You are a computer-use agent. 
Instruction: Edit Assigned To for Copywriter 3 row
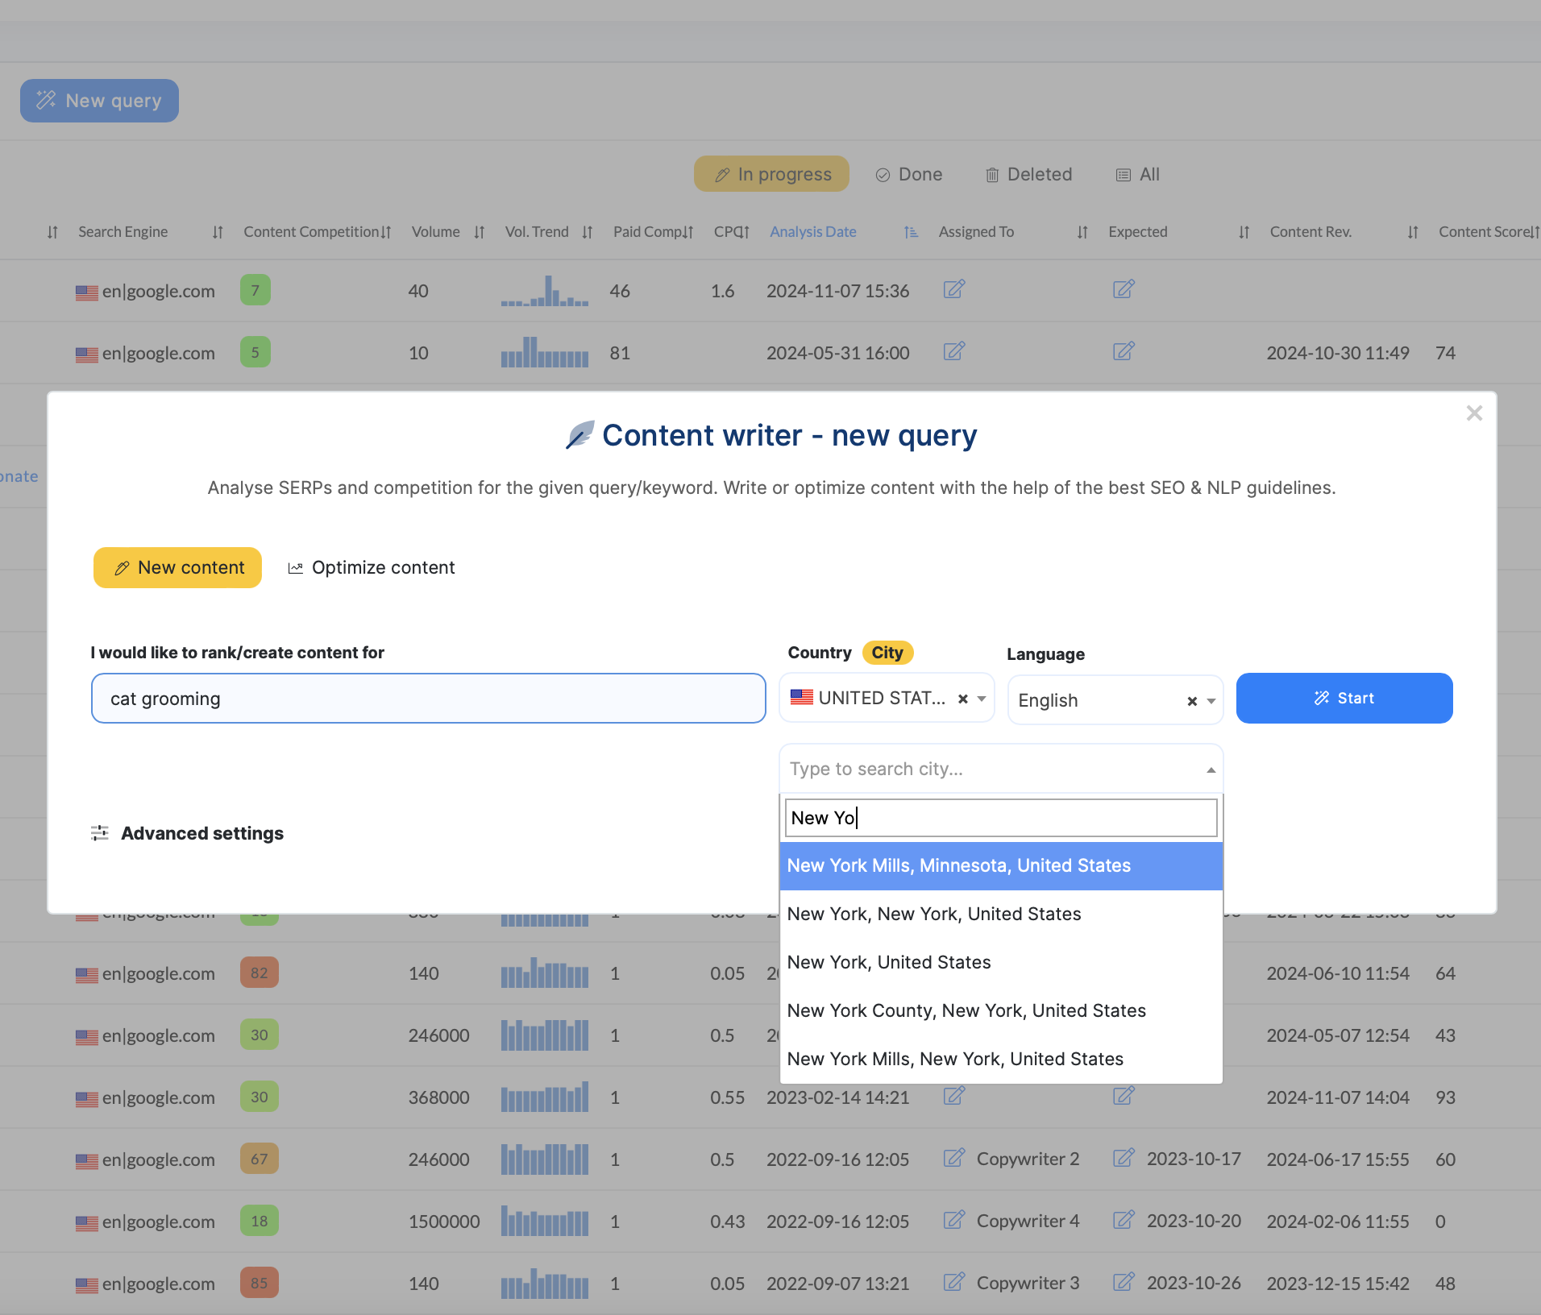(x=954, y=1283)
